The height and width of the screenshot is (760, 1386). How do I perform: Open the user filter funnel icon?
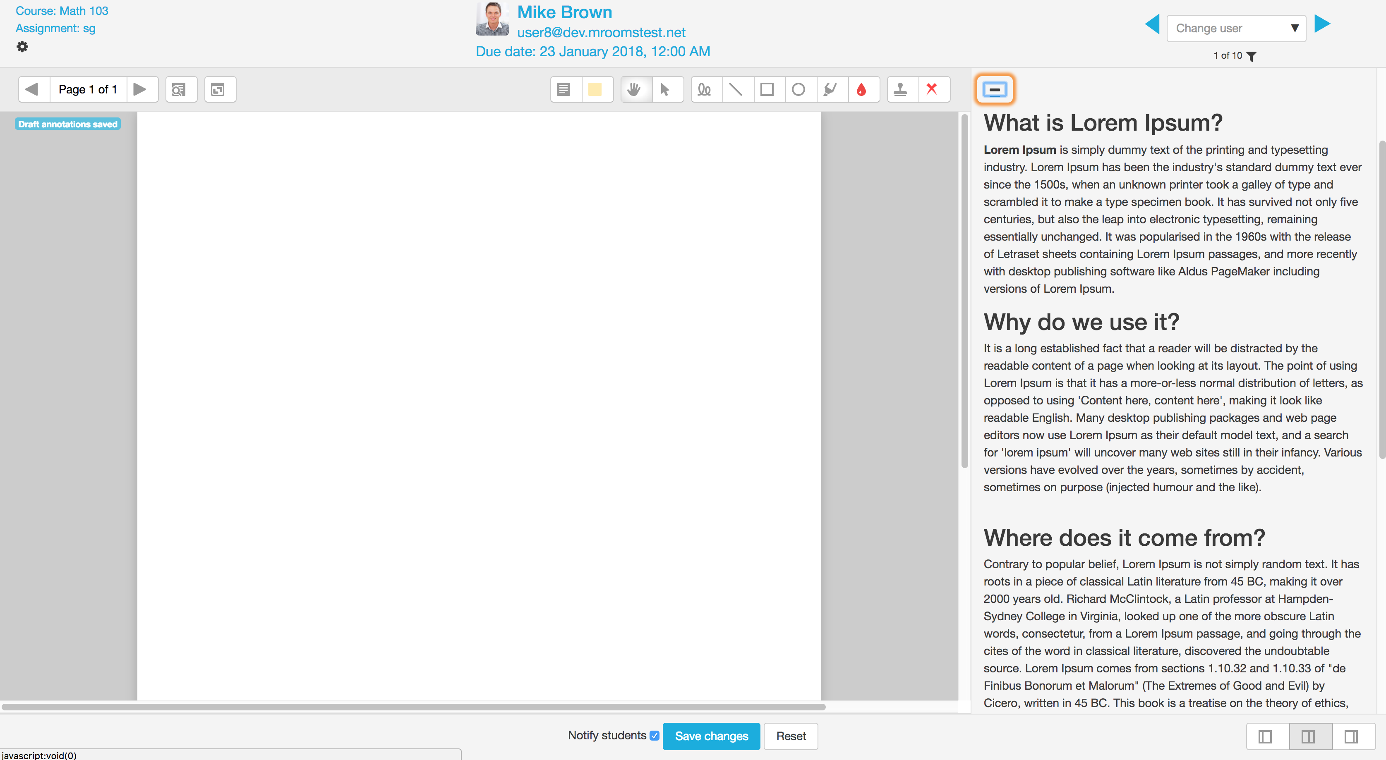1252,56
